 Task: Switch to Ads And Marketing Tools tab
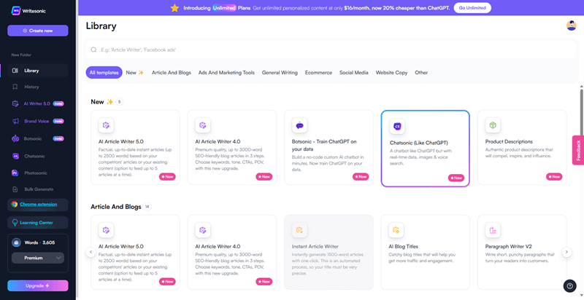click(x=226, y=73)
